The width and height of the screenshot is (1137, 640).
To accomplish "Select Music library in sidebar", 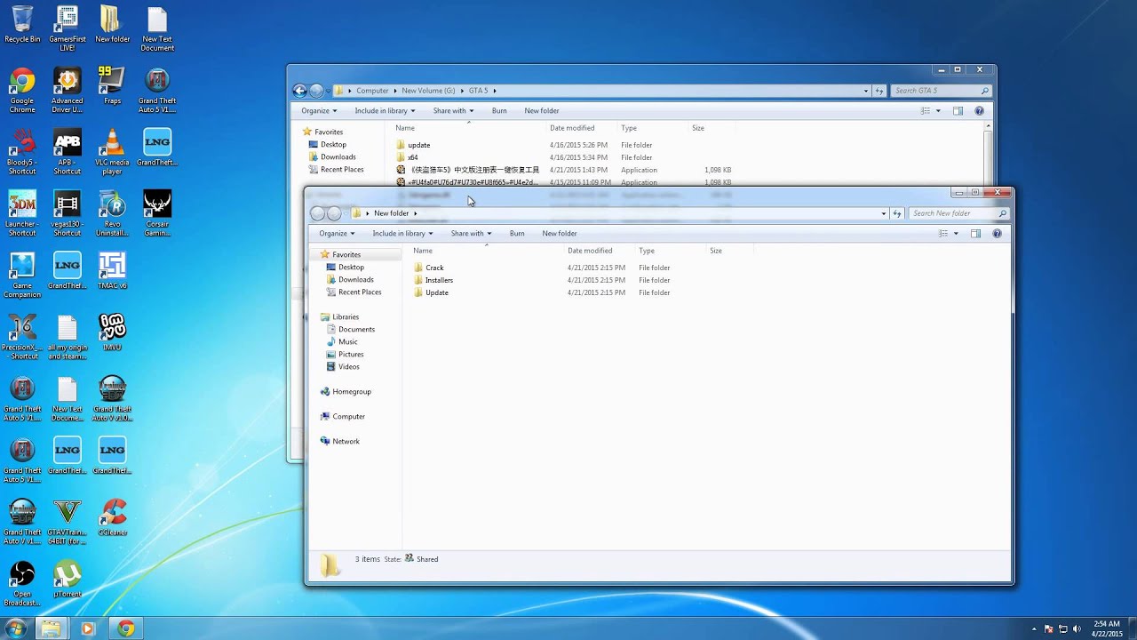I will pos(347,342).
